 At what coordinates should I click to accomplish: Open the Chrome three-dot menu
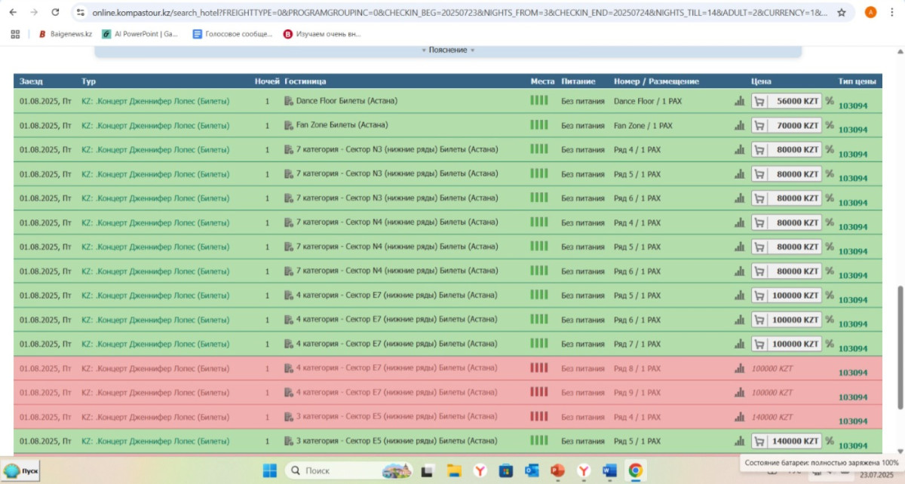pos(892,13)
